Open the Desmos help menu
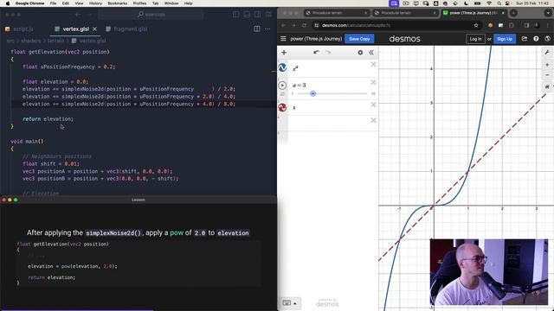Image resolution: width=554 pixels, height=311 pixels. pyautogui.click(x=536, y=39)
